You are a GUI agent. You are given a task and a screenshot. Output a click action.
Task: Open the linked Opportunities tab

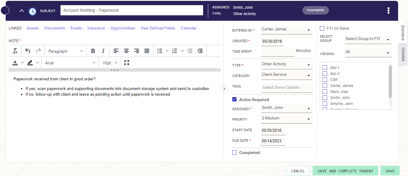point(123,28)
